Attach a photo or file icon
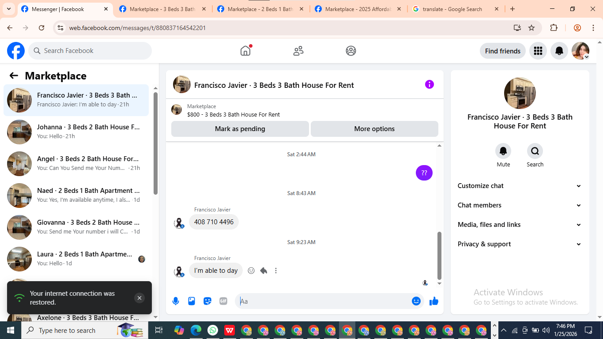 pos(192,301)
